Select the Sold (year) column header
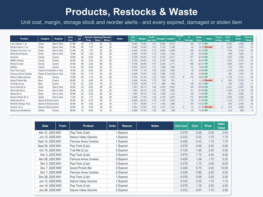263x197 pixels. pyautogui.click(x=228, y=39)
